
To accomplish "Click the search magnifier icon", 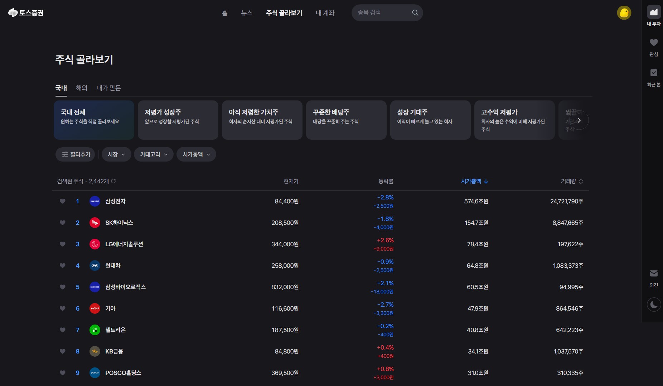I will coord(415,13).
